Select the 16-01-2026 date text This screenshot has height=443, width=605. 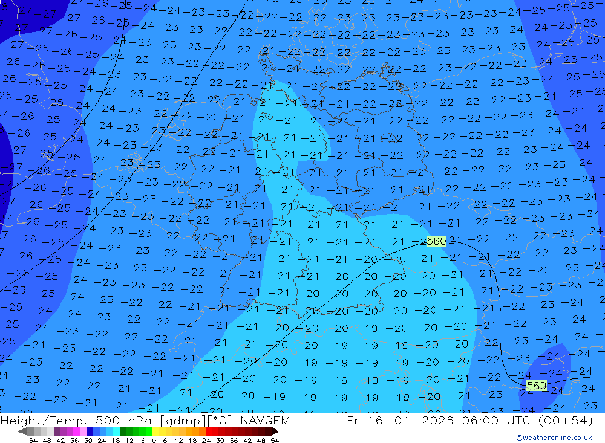(411, 421)
